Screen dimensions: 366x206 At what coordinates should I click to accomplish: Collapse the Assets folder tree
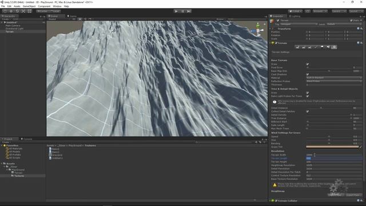pyautogui.click(x=2, y=164)
